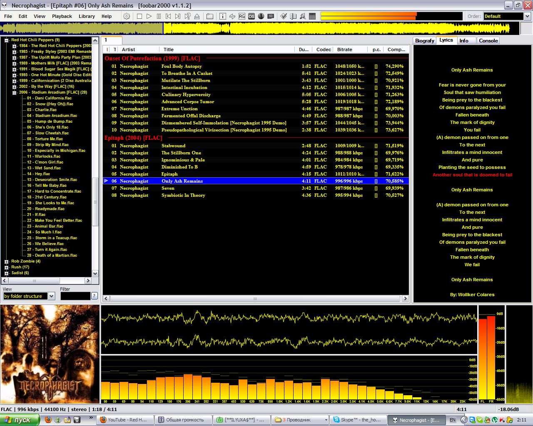The height and width of the screenshot is (426, 533).
Task: Open the playback Order dropdown
Action: (527, 16)
